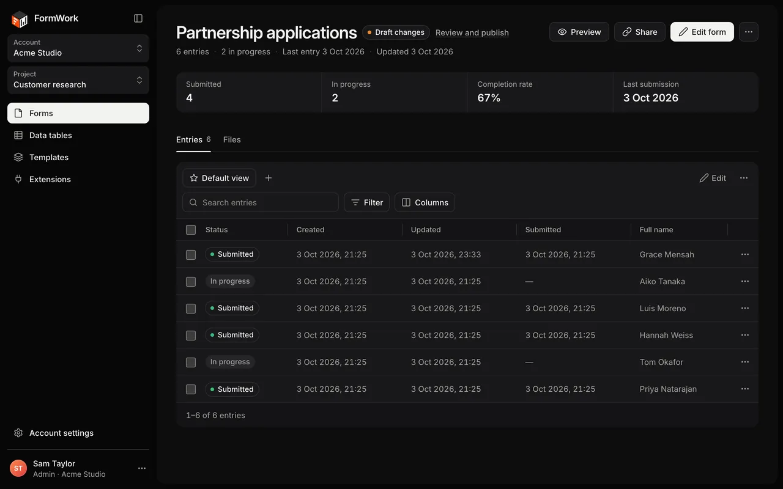Screen dimensions: 783x489
Task: Open the Review and publish link
Action: point(472,32)
